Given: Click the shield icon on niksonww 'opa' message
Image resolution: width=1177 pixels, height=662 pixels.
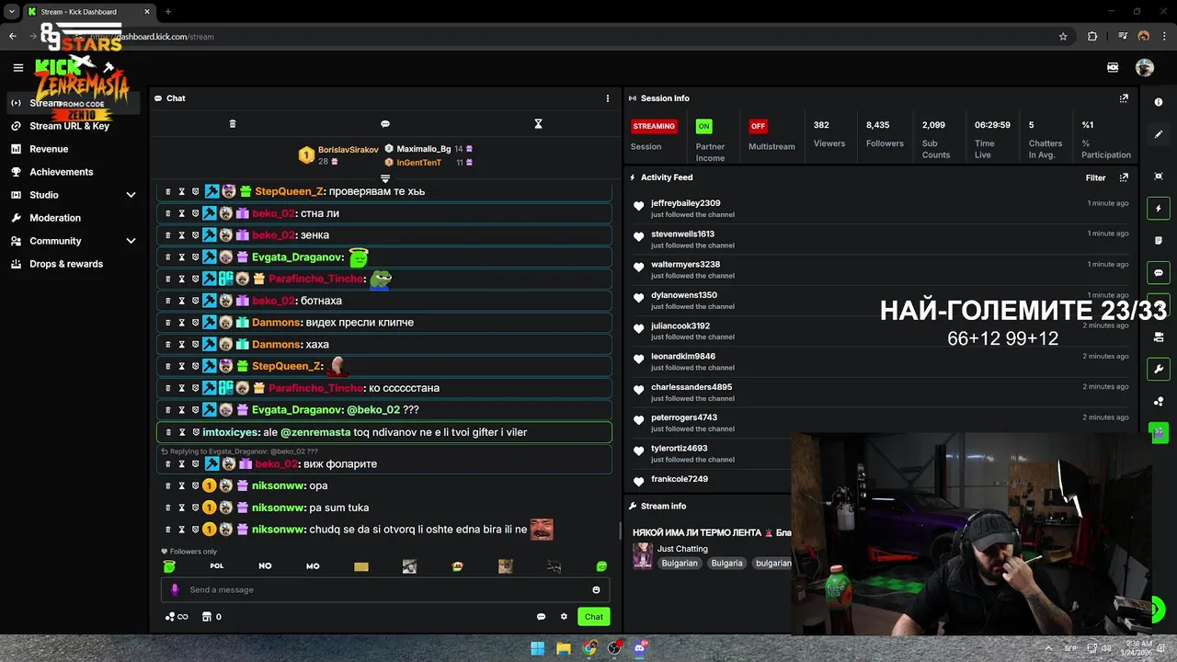Looking at the screenshot, I should 195,485.
